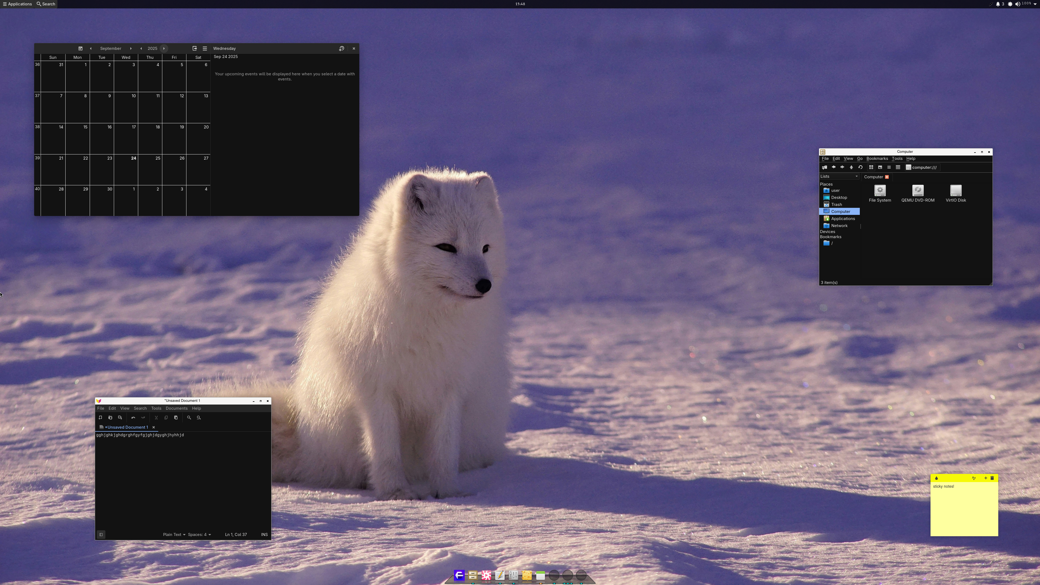Switch file manager to detailed list view
Viewport: 1040px width, 585px height.
[898, 167]
